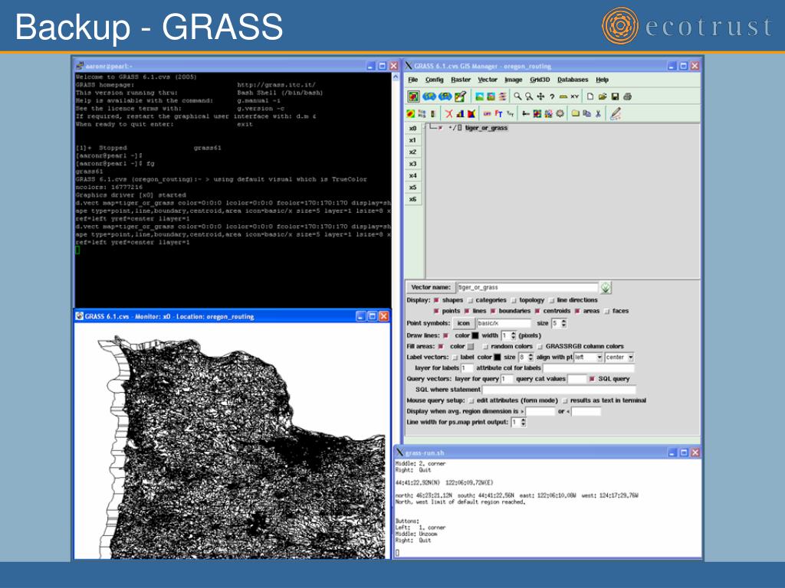The width and height of the screenshot is (785, 588).
Task: Add freetype text layer FT icon
Action: 498,113
